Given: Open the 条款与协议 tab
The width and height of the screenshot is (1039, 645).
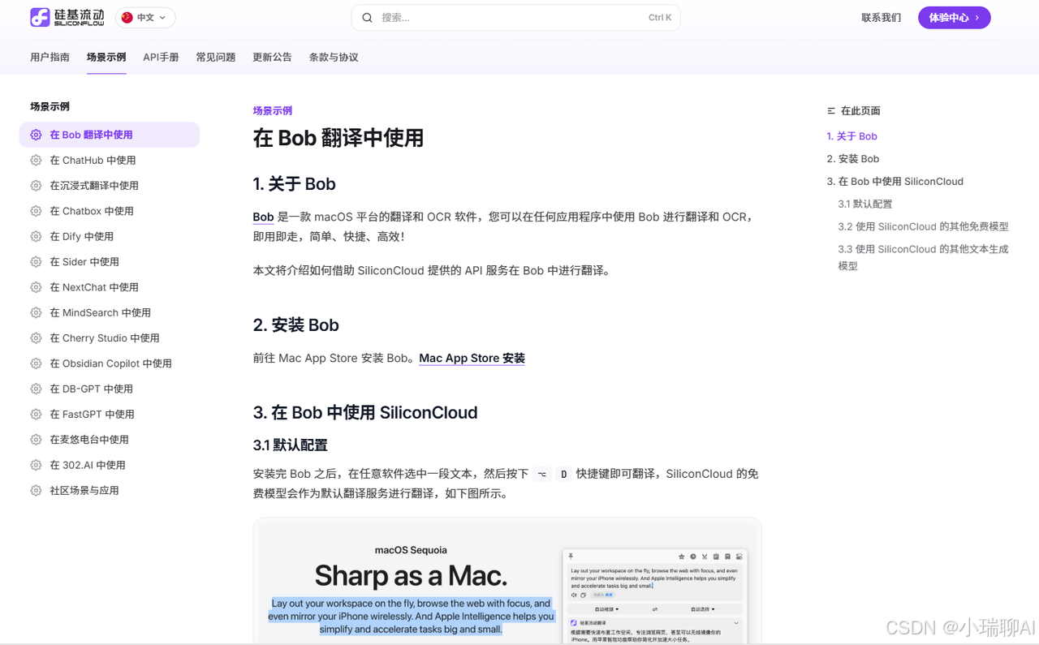Looking at the screenshot, I should pyautogui.click(x=334, y=58).
